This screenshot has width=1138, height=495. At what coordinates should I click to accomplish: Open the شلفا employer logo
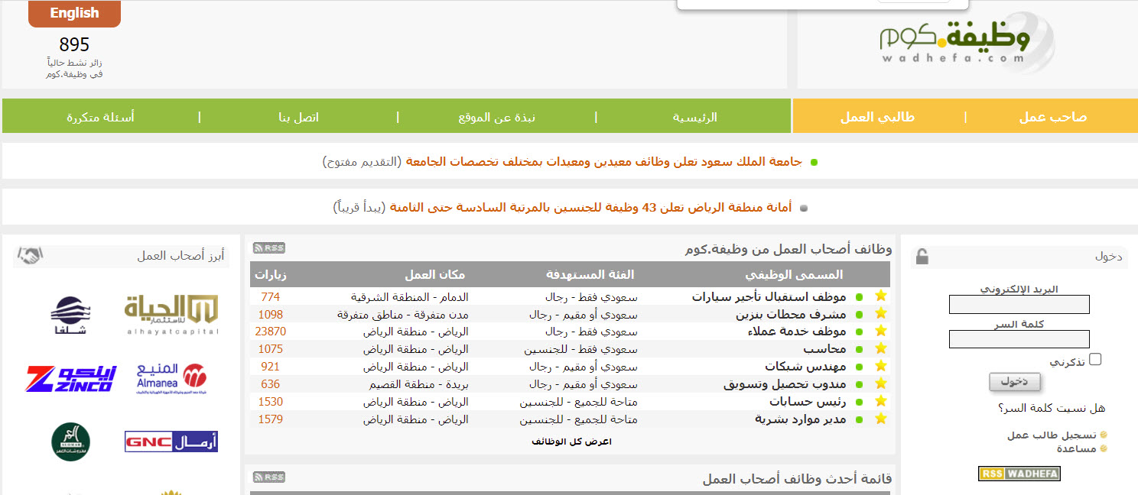point(71,314)
